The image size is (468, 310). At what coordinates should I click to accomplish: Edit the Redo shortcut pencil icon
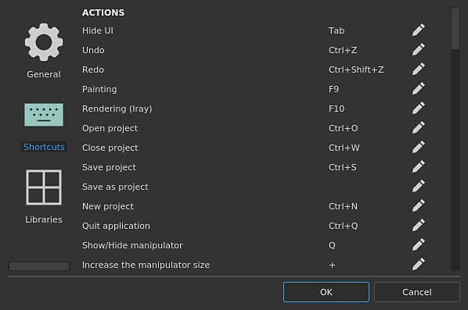(x=419, y=69)
